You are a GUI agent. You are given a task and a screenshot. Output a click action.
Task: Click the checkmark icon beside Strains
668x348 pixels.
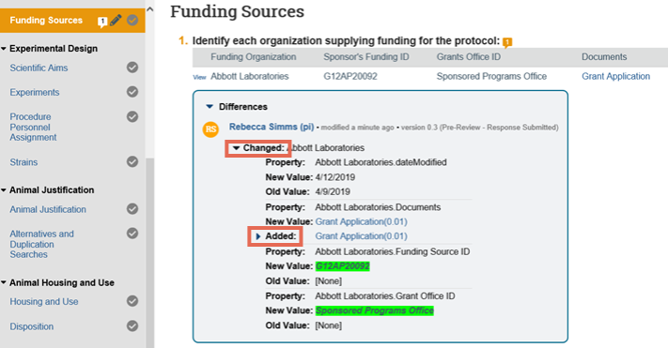coord(132,161)
